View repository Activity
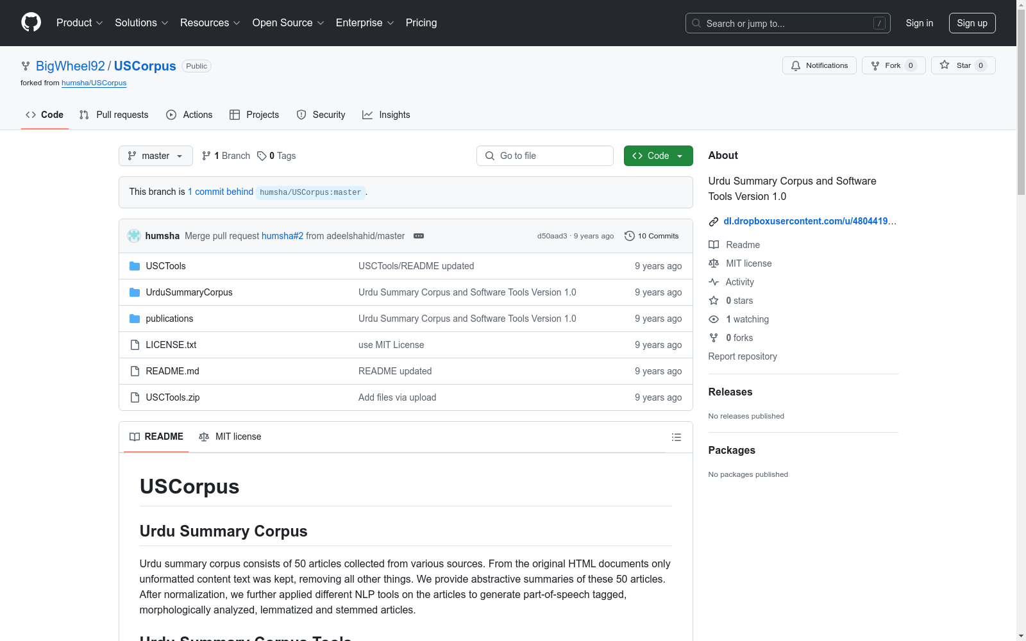The width and height of the screenshot is (1026, 641). pyautogui.click(x=731, y=282)
